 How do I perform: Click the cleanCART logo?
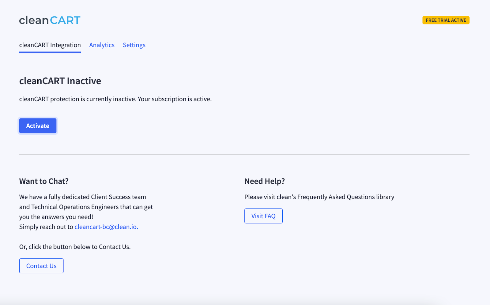point(50,20)
